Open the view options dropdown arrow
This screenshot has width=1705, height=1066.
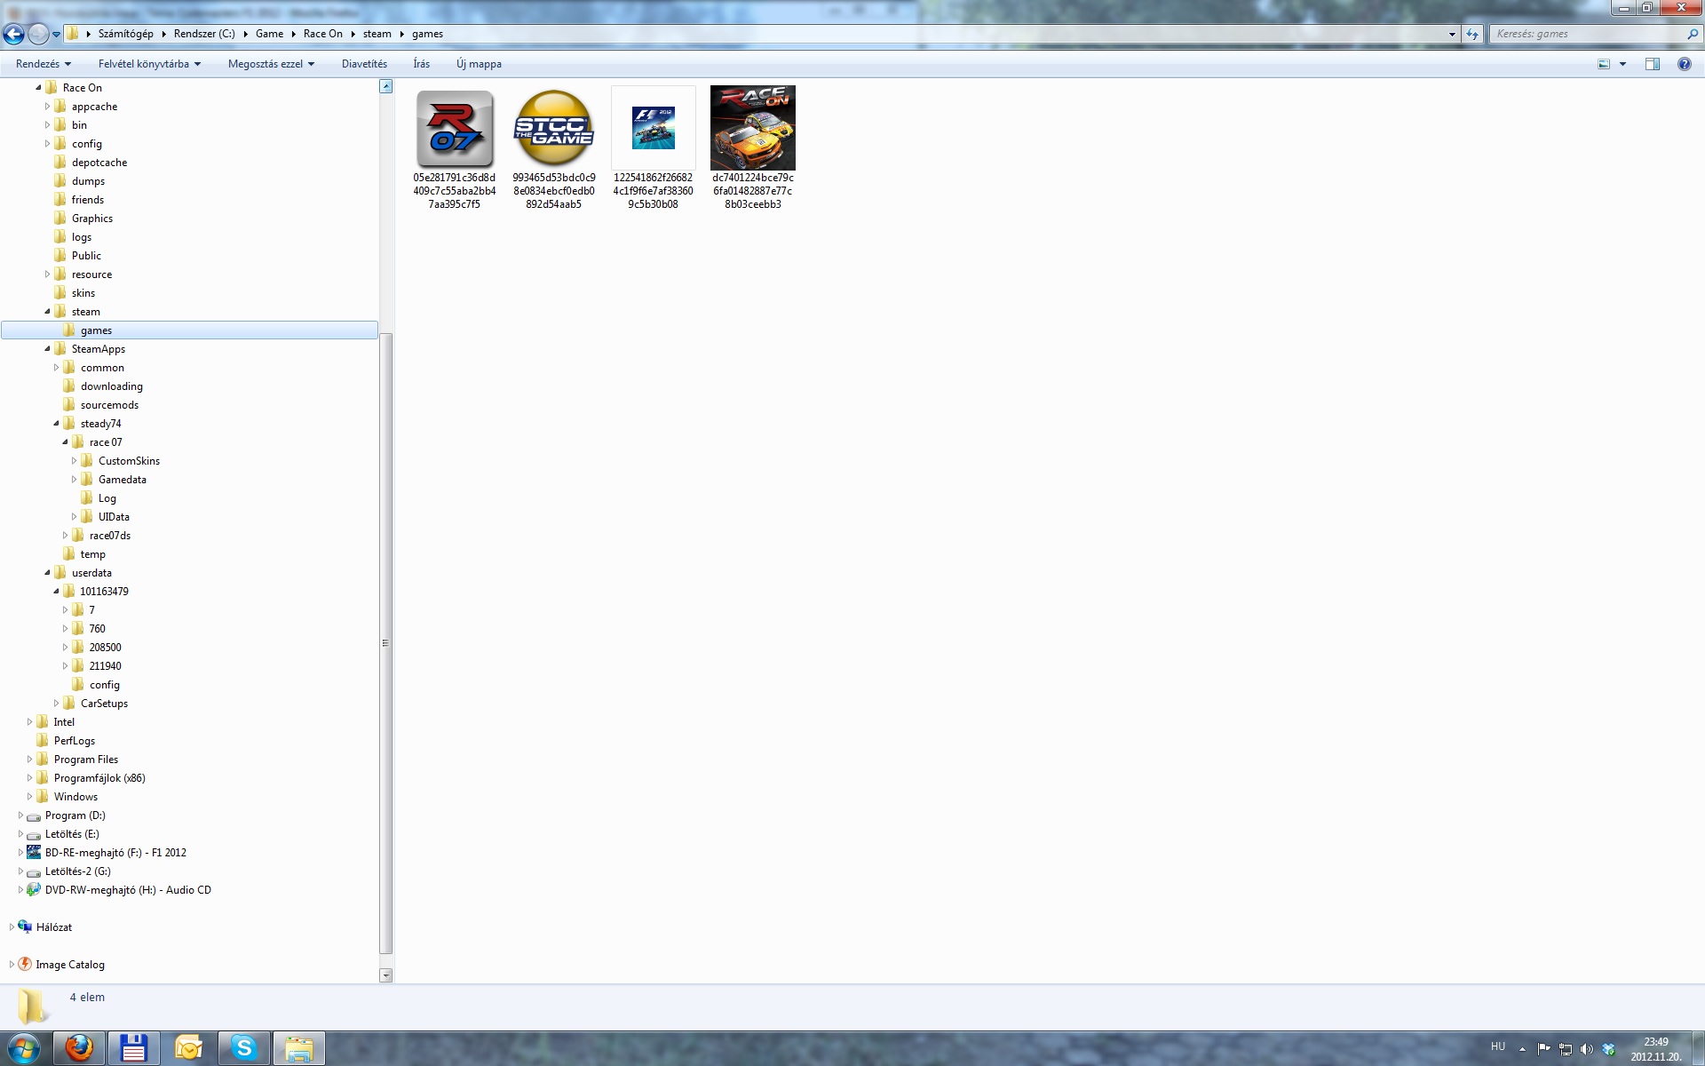[x=1622, y=64]
